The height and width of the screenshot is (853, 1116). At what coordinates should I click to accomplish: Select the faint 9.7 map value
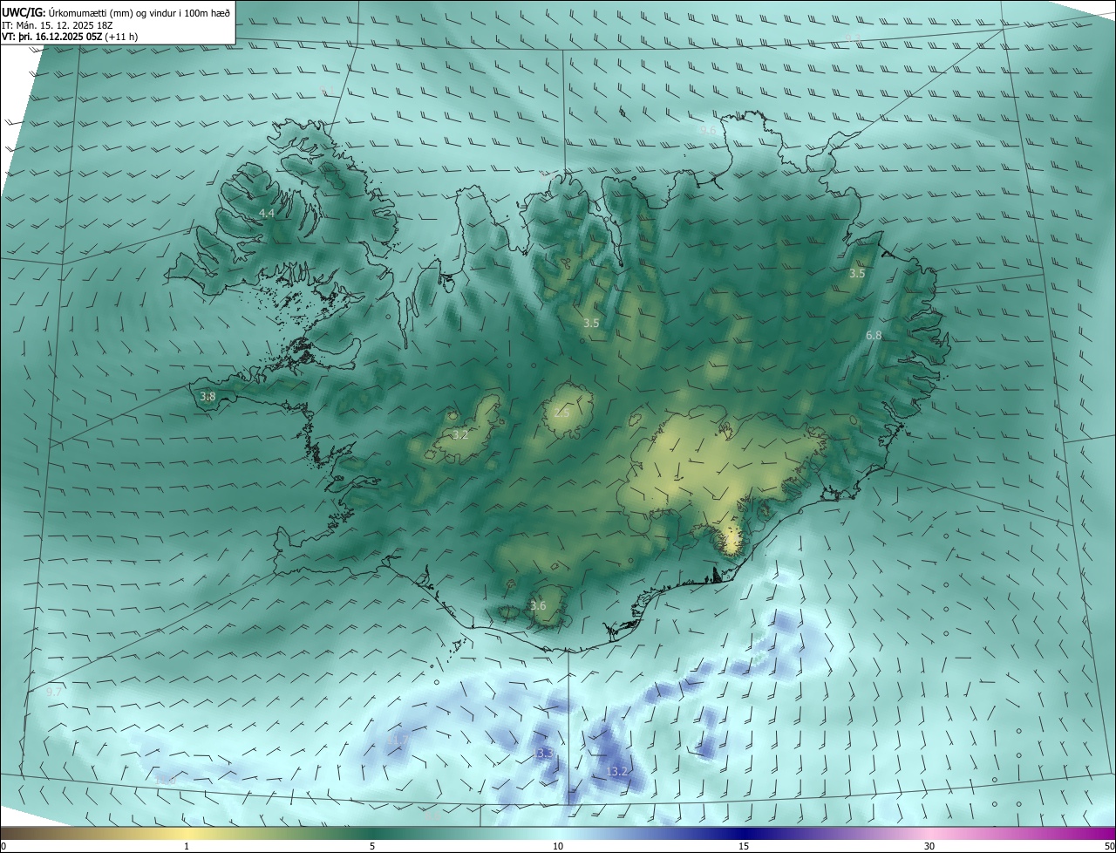54,692
